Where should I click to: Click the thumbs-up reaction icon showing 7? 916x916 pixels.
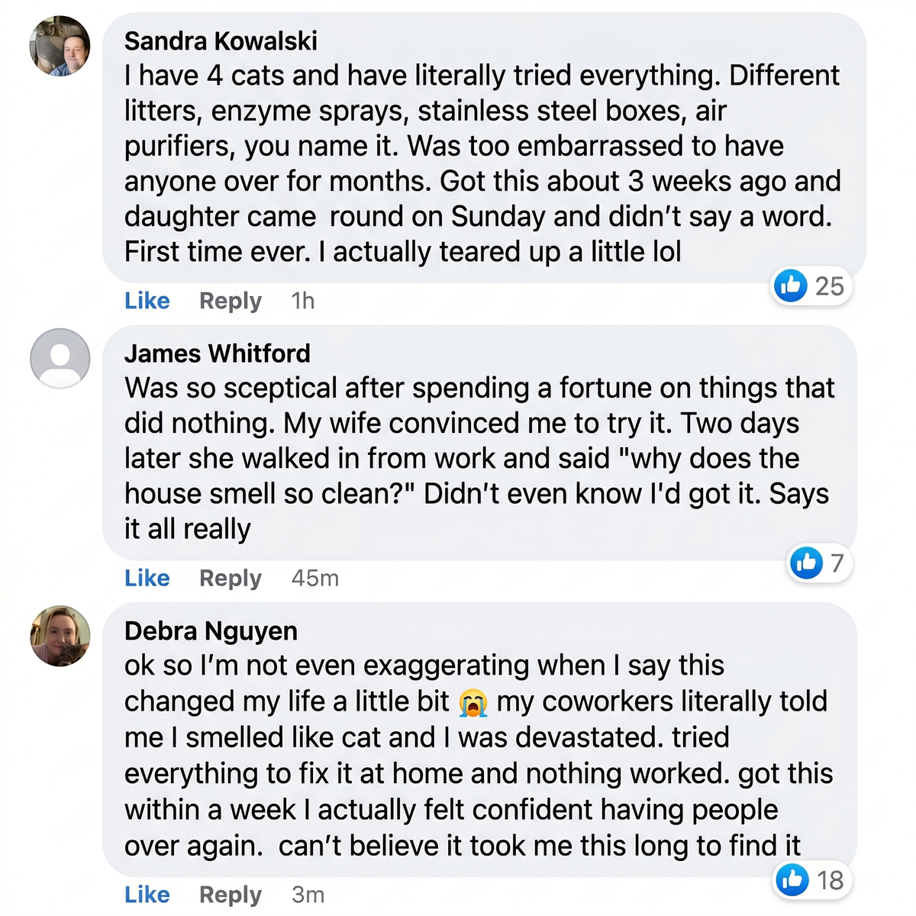pos(806,563)
